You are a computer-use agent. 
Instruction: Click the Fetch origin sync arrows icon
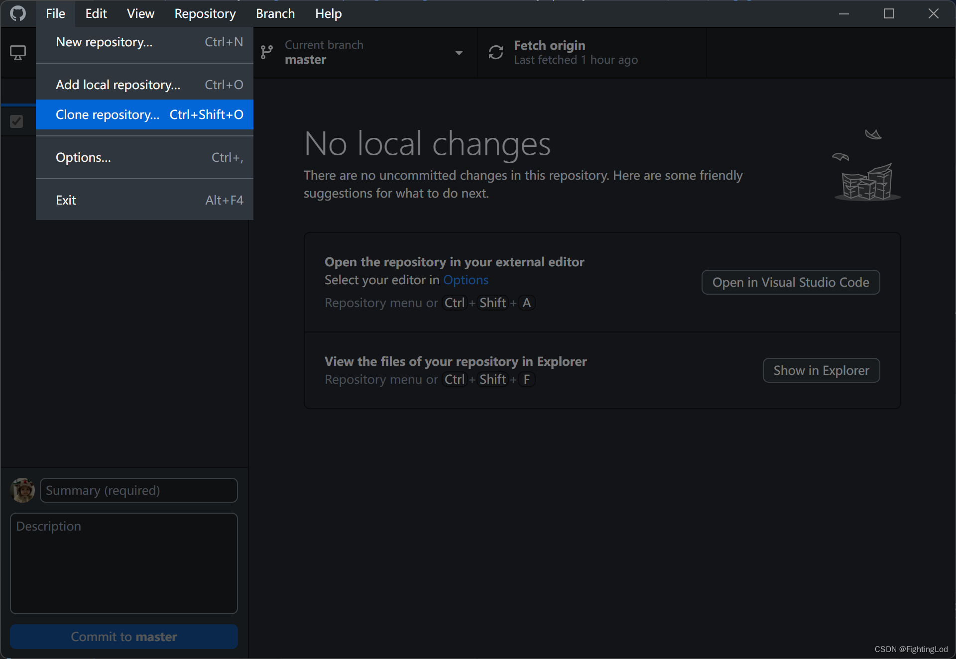click(496, 52)
